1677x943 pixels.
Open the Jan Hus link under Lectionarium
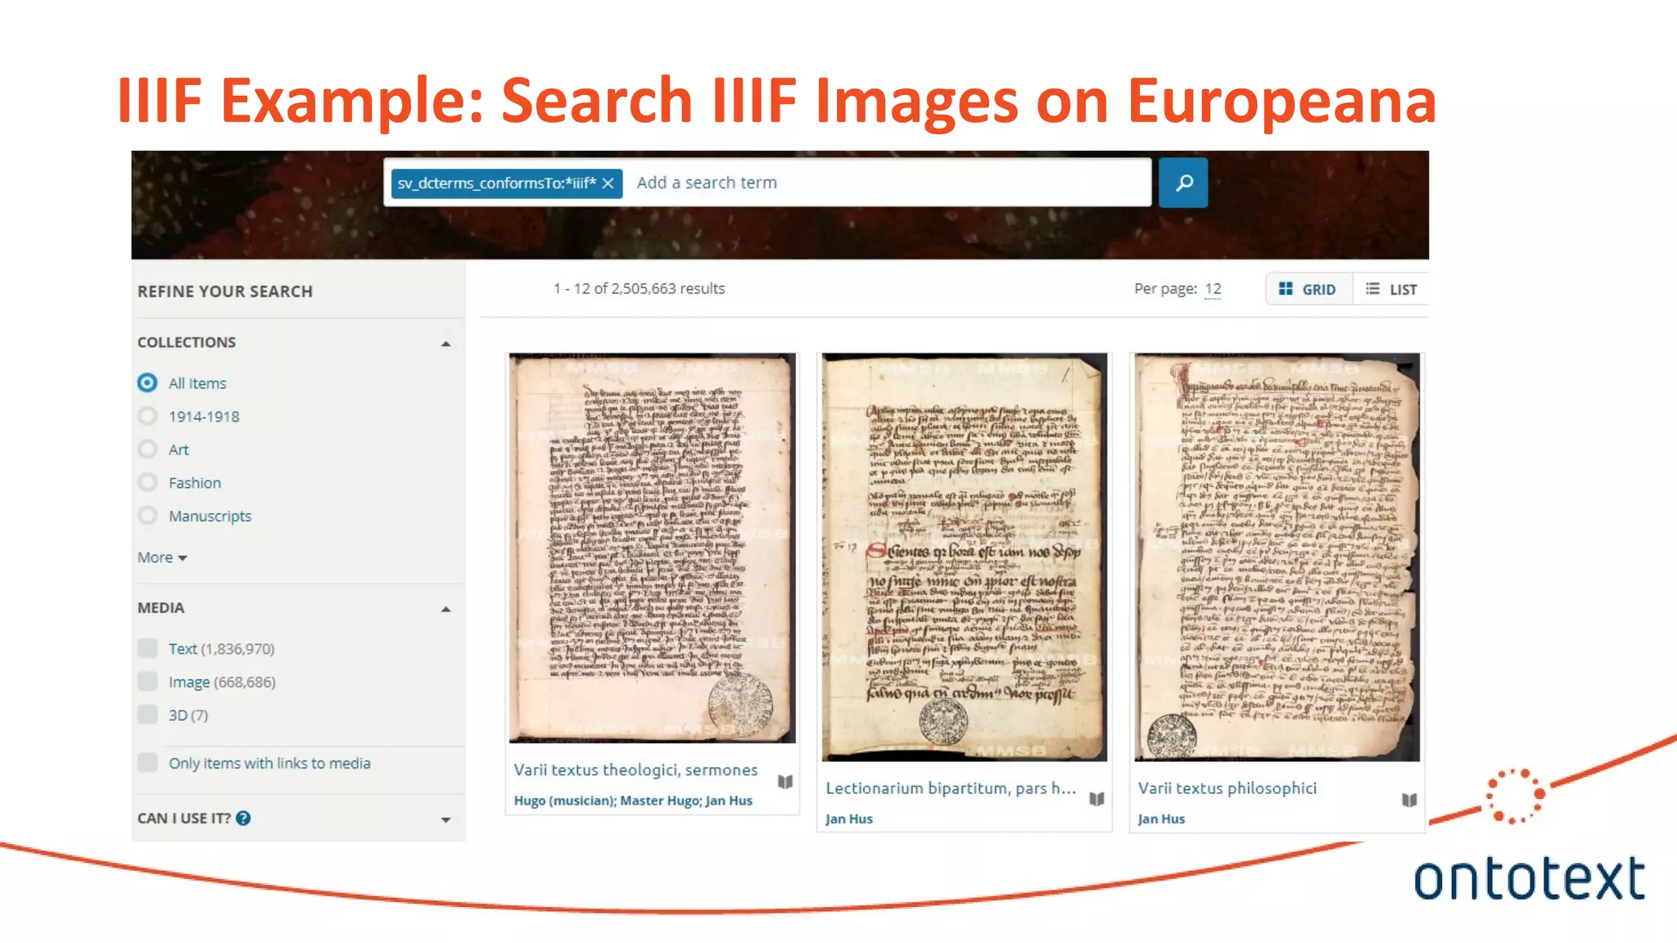point(848,819)
